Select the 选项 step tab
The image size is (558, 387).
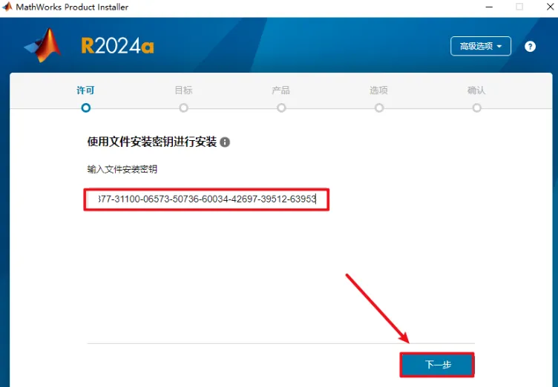pos(378,90)
